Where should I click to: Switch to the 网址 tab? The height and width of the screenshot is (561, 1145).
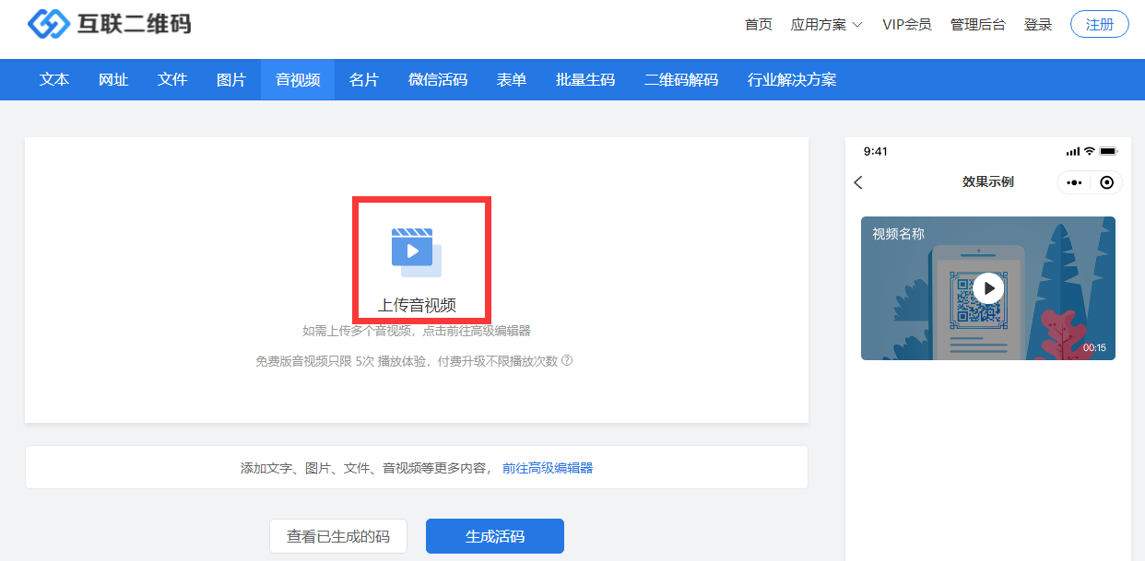pos(113,80)
